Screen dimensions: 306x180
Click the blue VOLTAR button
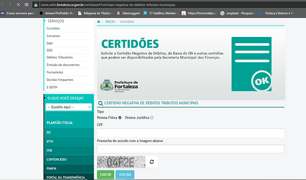[125, 175]
